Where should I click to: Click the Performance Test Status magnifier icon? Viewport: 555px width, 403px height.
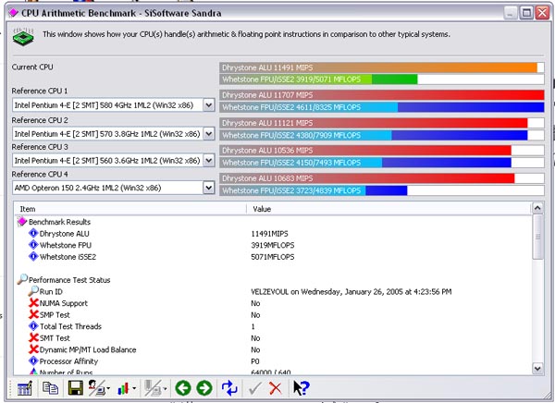pos(22,279)
